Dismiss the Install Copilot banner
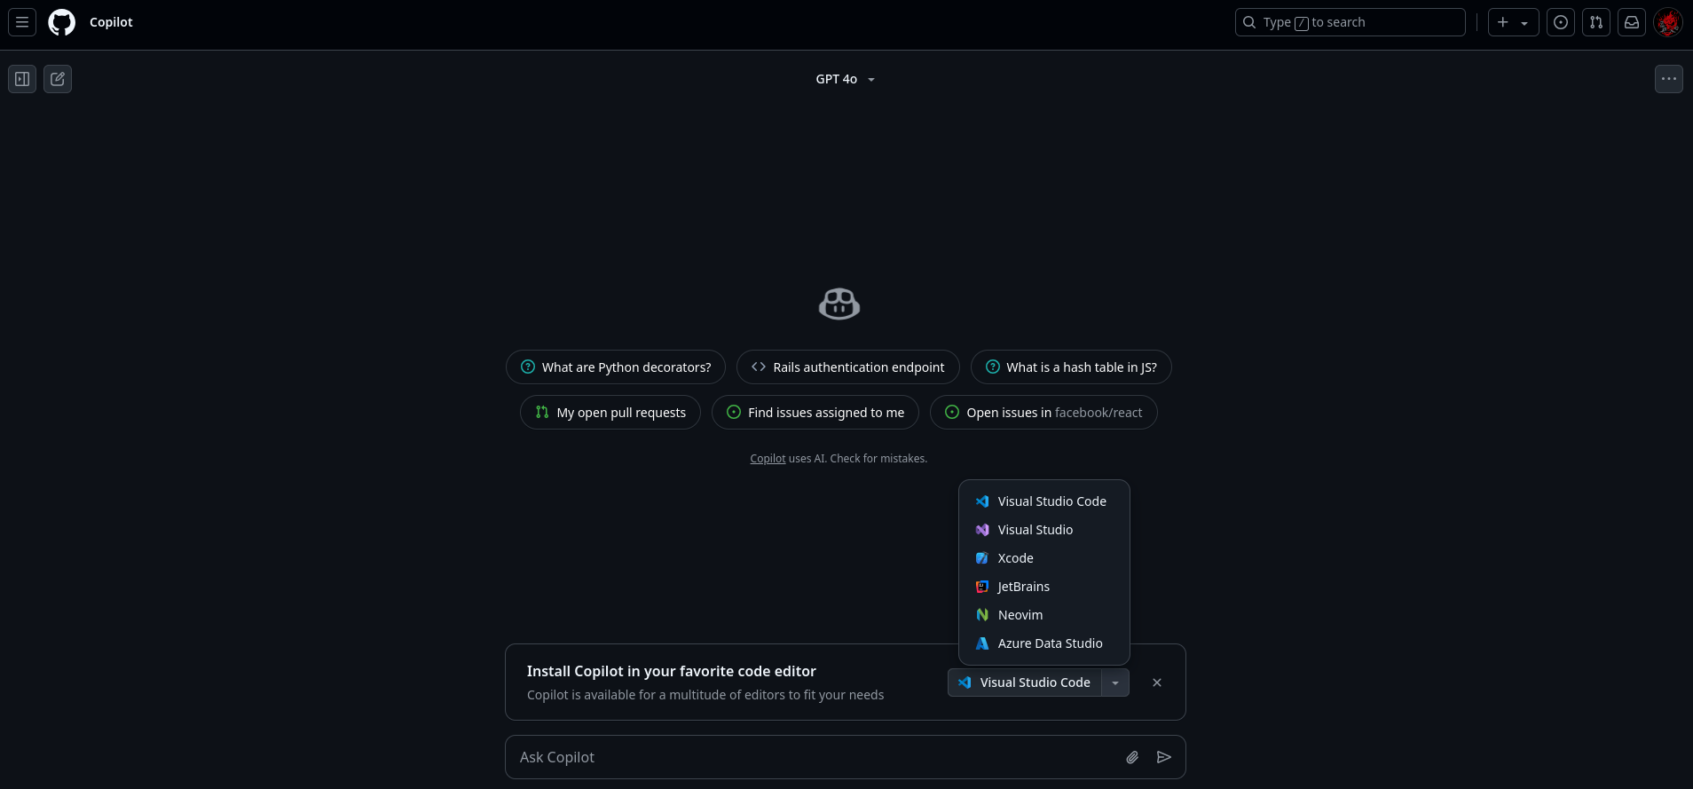1693x789 pixels. (1157, 682)
